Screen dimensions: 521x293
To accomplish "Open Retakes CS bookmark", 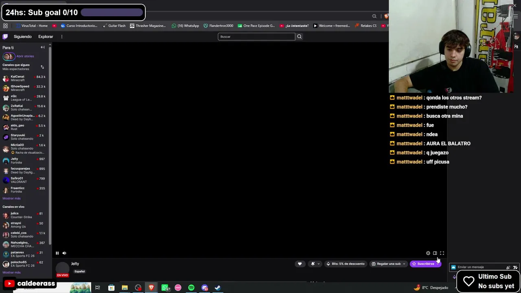I will [366, 26].
